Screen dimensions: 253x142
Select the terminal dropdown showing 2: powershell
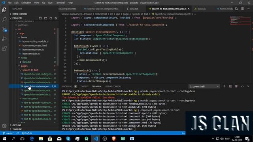click(204, 86)
